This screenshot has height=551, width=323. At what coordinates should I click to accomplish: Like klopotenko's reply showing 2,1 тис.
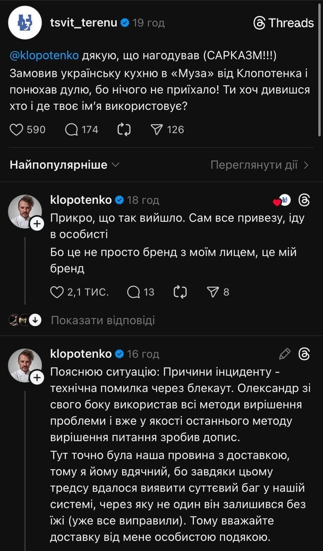(x=57, y=291)
